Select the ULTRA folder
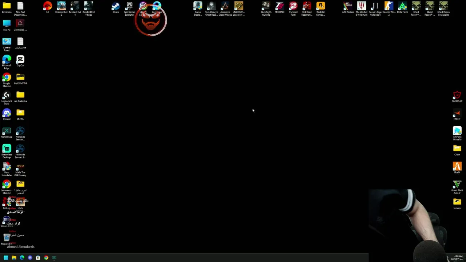The image size is (466, 262). pos(20,114)
